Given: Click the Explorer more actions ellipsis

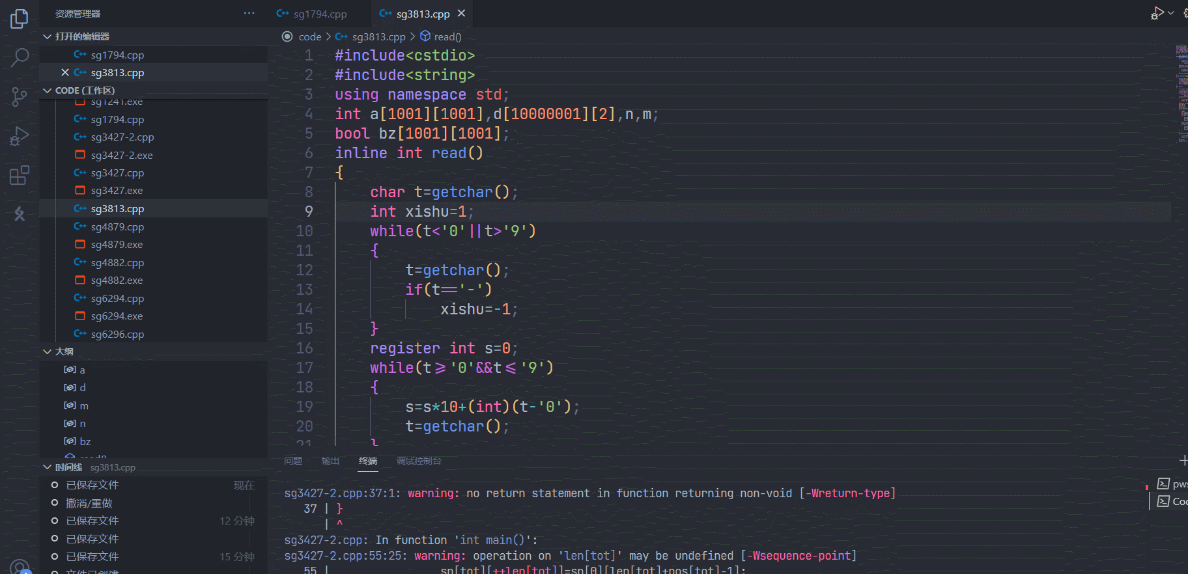Looking at the screenshot, I should tap(249, 14).
